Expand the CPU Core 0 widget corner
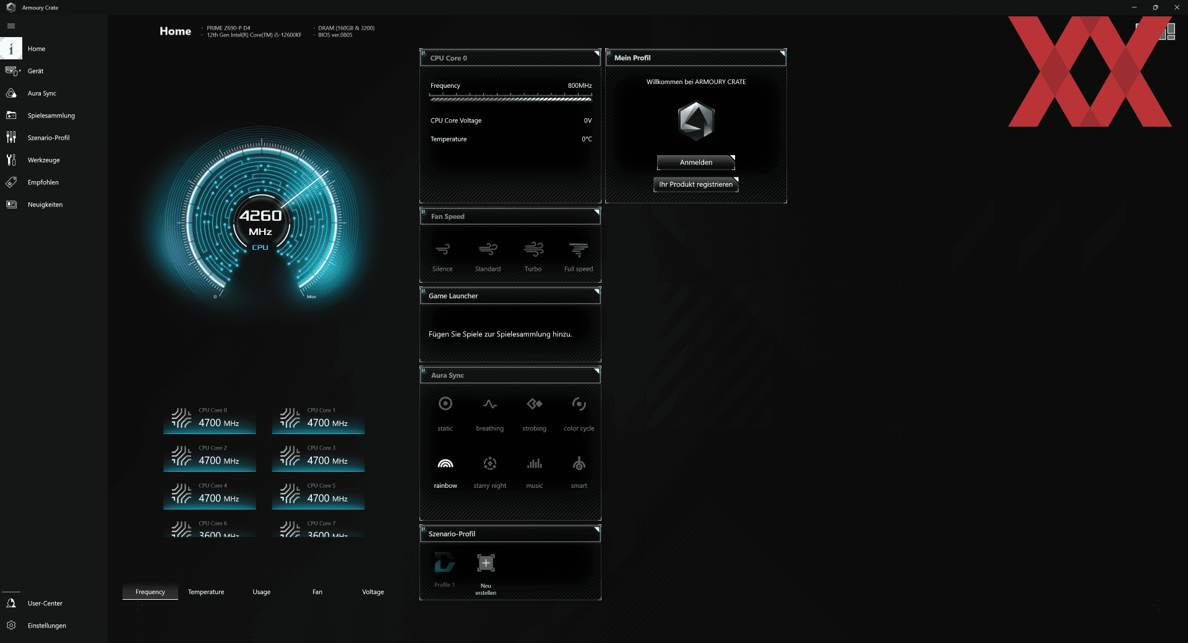 point(596,53)
